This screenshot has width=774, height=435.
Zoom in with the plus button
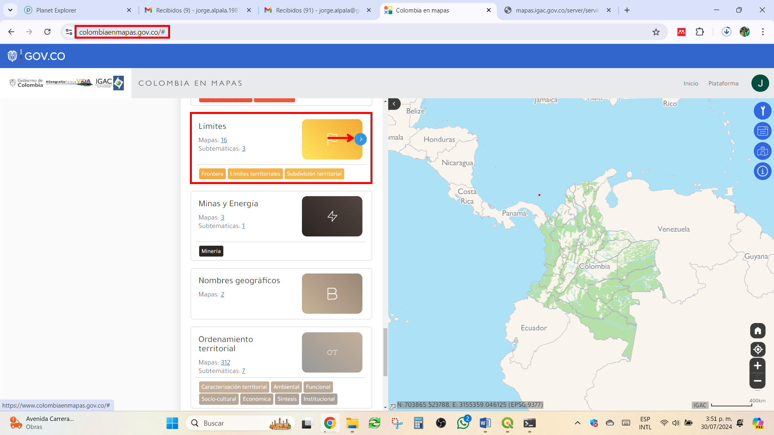(757, 366)
